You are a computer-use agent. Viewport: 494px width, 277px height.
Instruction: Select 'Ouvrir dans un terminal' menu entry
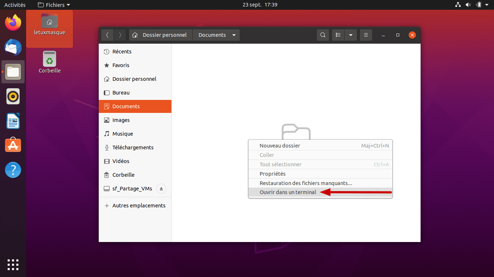pos(288,192)
